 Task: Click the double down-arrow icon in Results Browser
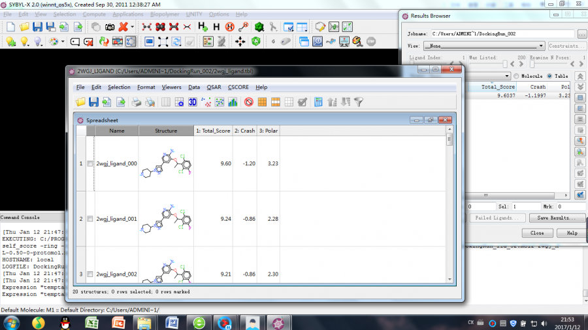[580, 87]
